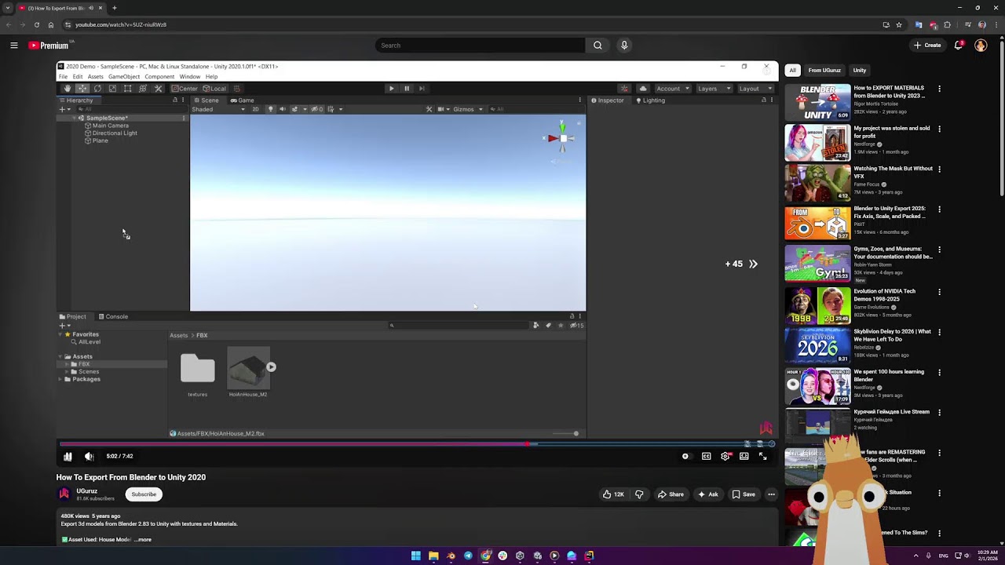Switch to the Game tab
The height and width of the screenshot is (565, 1005).
click(243, 100)
